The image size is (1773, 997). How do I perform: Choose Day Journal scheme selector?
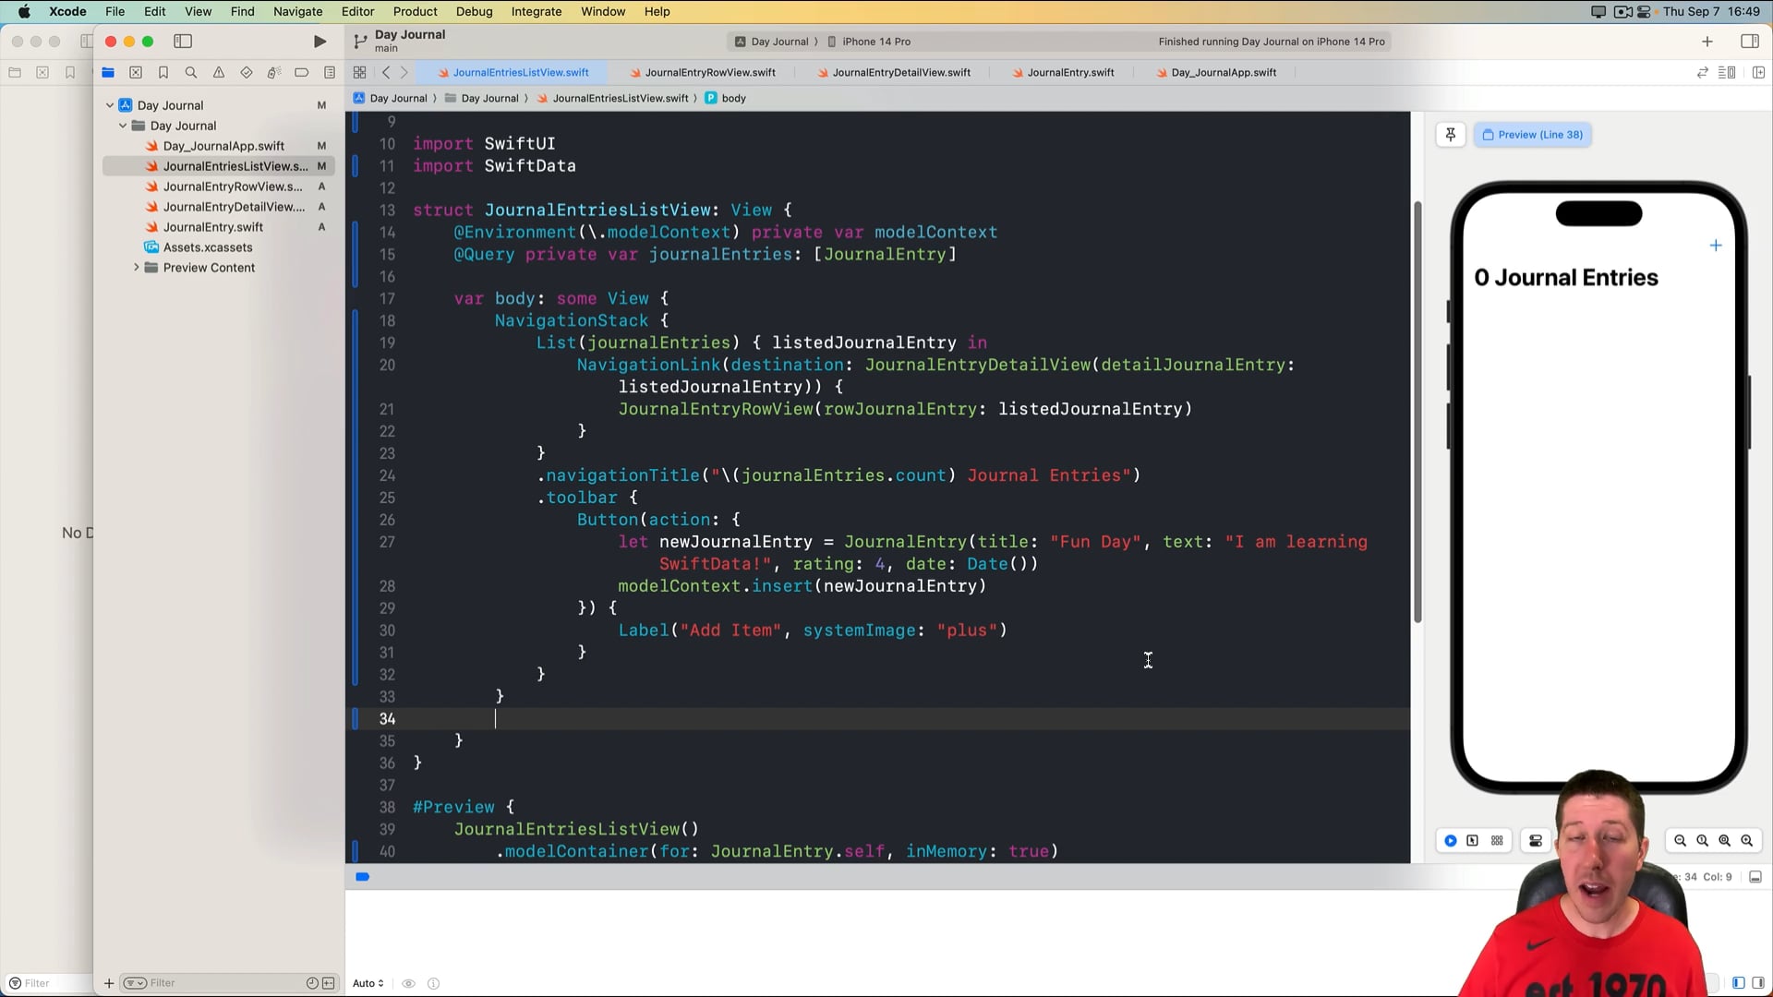tap(771, 42)
